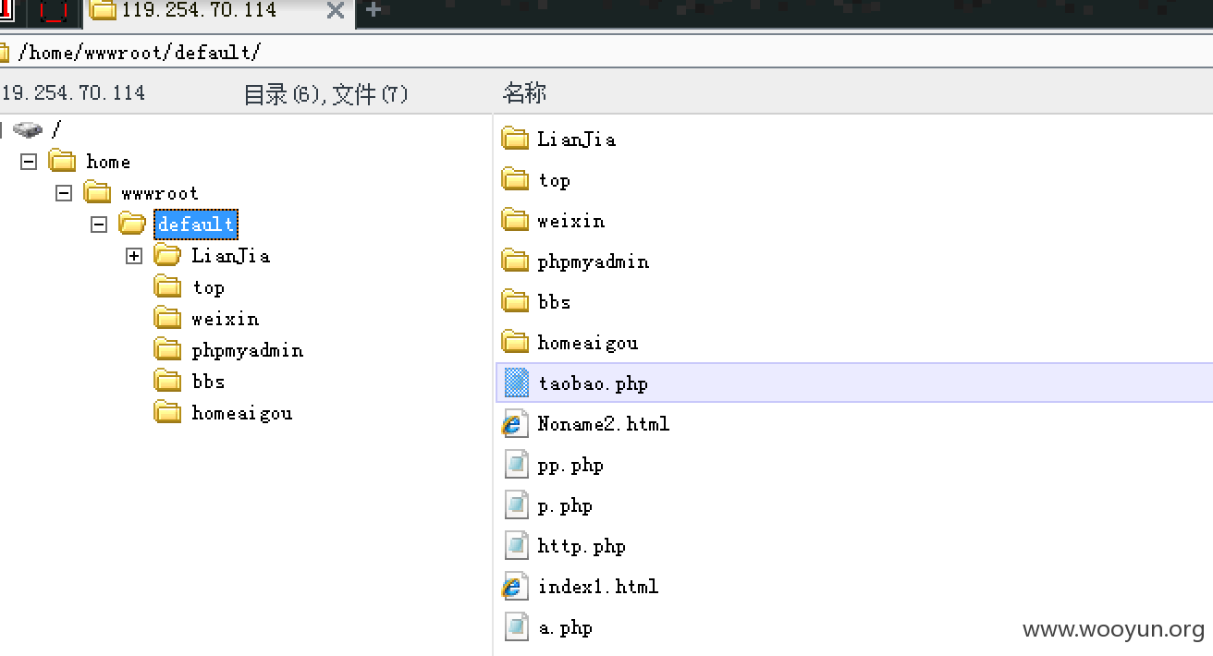Image resolution: width=1213 pixels, height=656 pixels.
Task: Click the http.php file icon
Action: pyautogui.click(x=517, y=546)
